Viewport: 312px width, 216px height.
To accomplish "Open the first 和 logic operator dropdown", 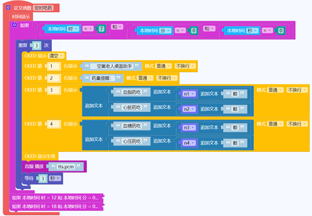I will [x=117, y=27].
